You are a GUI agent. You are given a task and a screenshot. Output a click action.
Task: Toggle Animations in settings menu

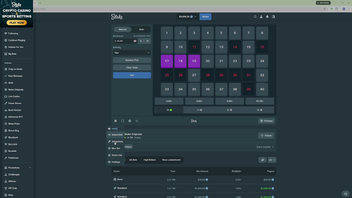[115, 142]
